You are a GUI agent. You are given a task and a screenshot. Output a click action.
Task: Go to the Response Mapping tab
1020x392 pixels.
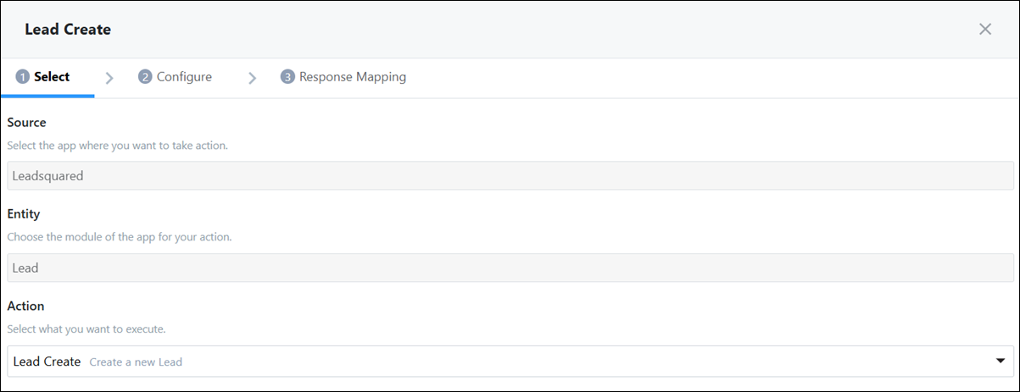coord(343,77)
